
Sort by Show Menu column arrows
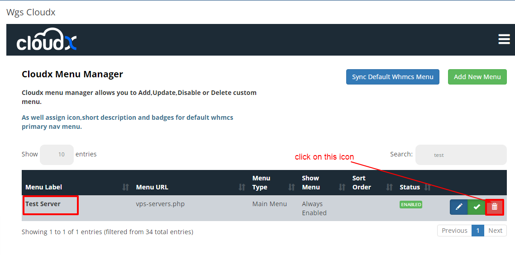[x=342, y=187]
